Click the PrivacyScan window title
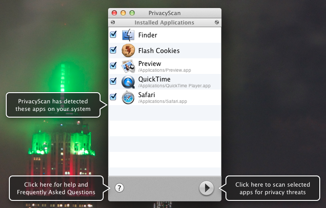Viewport: 326px width, 208px height. pyautogui.click(x=165, y=13)
